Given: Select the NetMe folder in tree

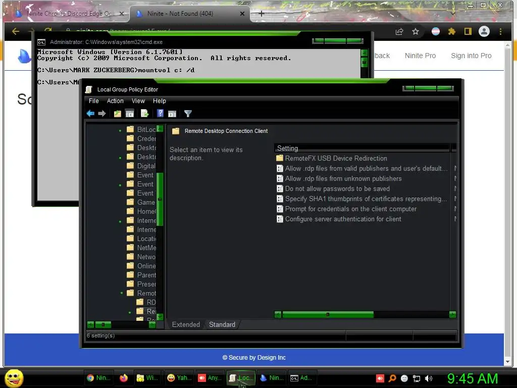Looking at the screenshot, I should click(142, 248).
